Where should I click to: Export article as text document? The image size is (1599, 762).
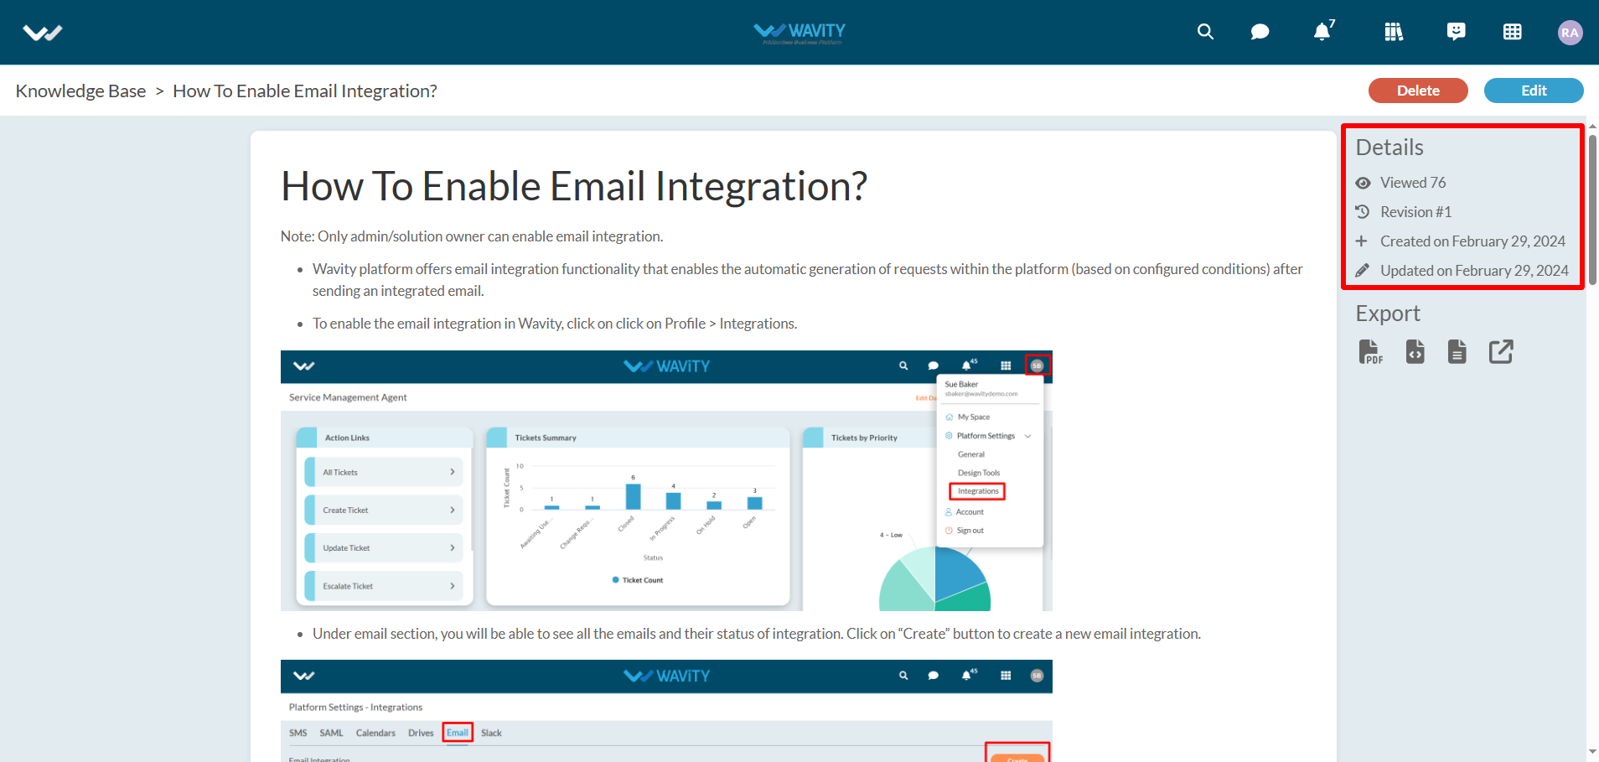tap(1457, 352)
